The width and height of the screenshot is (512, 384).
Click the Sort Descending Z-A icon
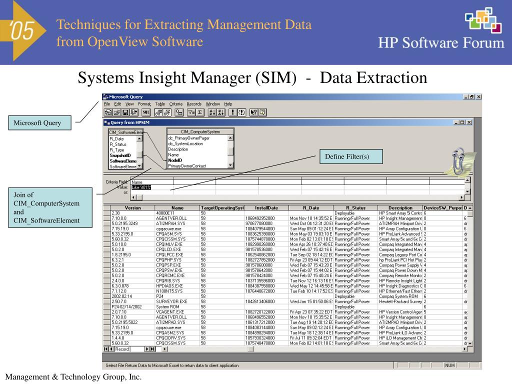click(x=220, y=112)
